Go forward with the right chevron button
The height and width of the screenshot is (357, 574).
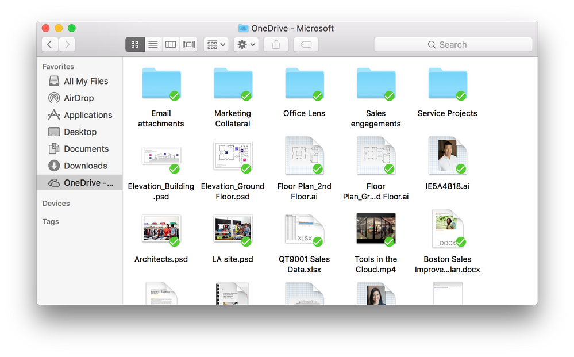[67, 45]
